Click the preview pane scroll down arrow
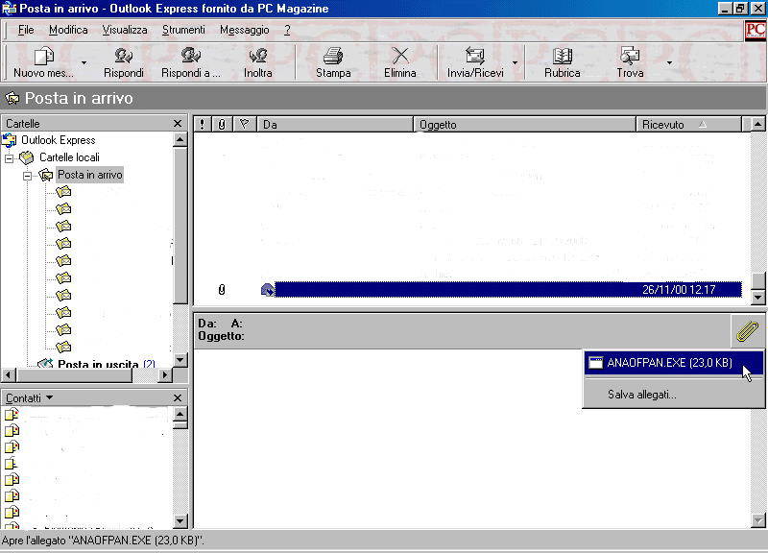 coord(757,520)
